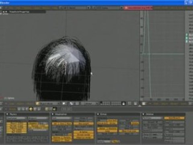Collapse the Visualization panel header triangle

pyautogui.click(x=53, y=114)
